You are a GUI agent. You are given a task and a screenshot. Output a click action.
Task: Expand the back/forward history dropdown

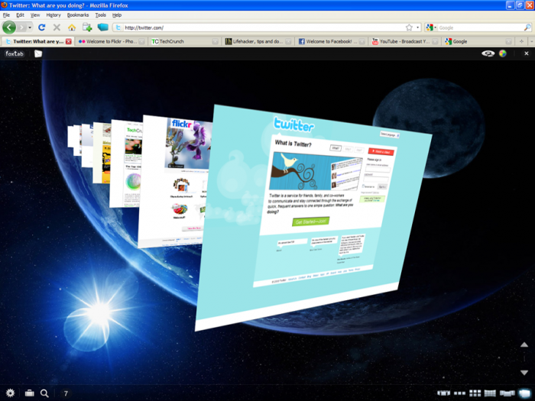click(30, 27)
